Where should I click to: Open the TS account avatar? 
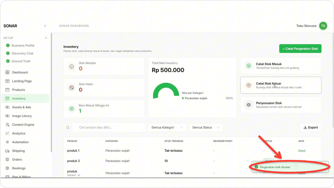323,26
